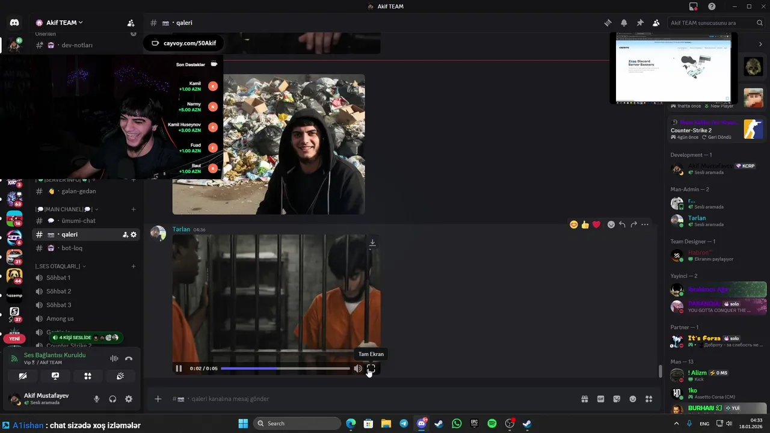Toggle the camera on in voice panel
Screen dimensions: 770x433
(x=23, y=376)
